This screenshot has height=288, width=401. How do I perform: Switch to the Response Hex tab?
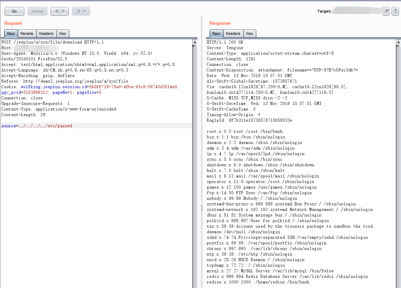[249, 33]
